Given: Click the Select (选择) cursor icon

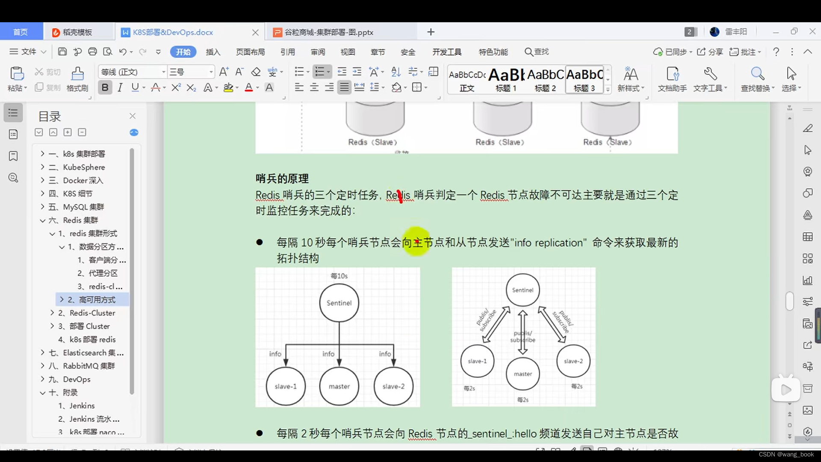Looking at the screenshot, I should click(791, 74).
